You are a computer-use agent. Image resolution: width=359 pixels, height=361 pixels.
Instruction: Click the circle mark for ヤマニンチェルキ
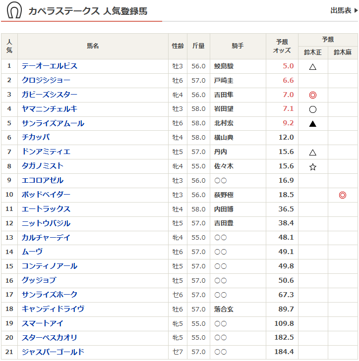[x=313, y=109]
